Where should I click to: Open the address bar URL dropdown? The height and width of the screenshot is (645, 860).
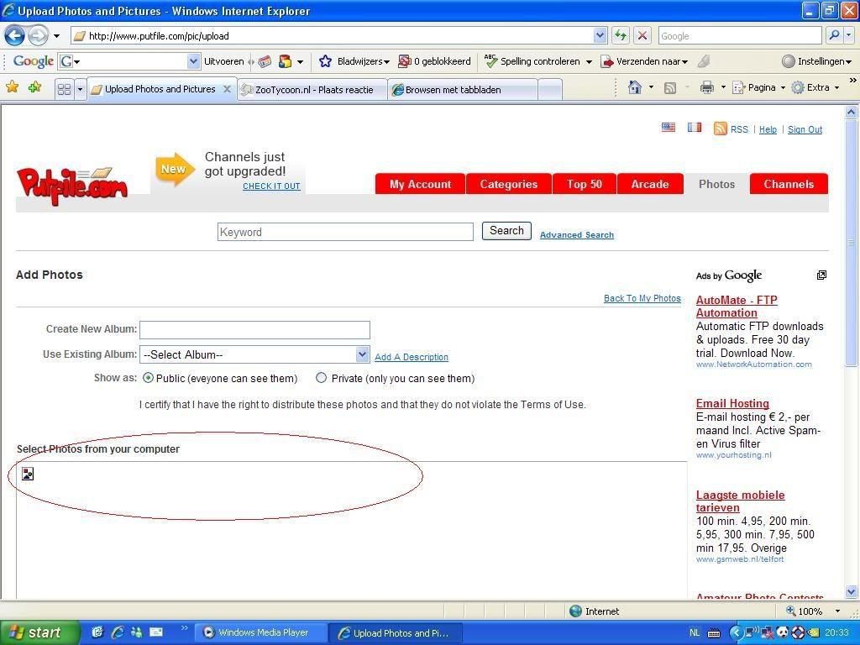click(600, 35)
